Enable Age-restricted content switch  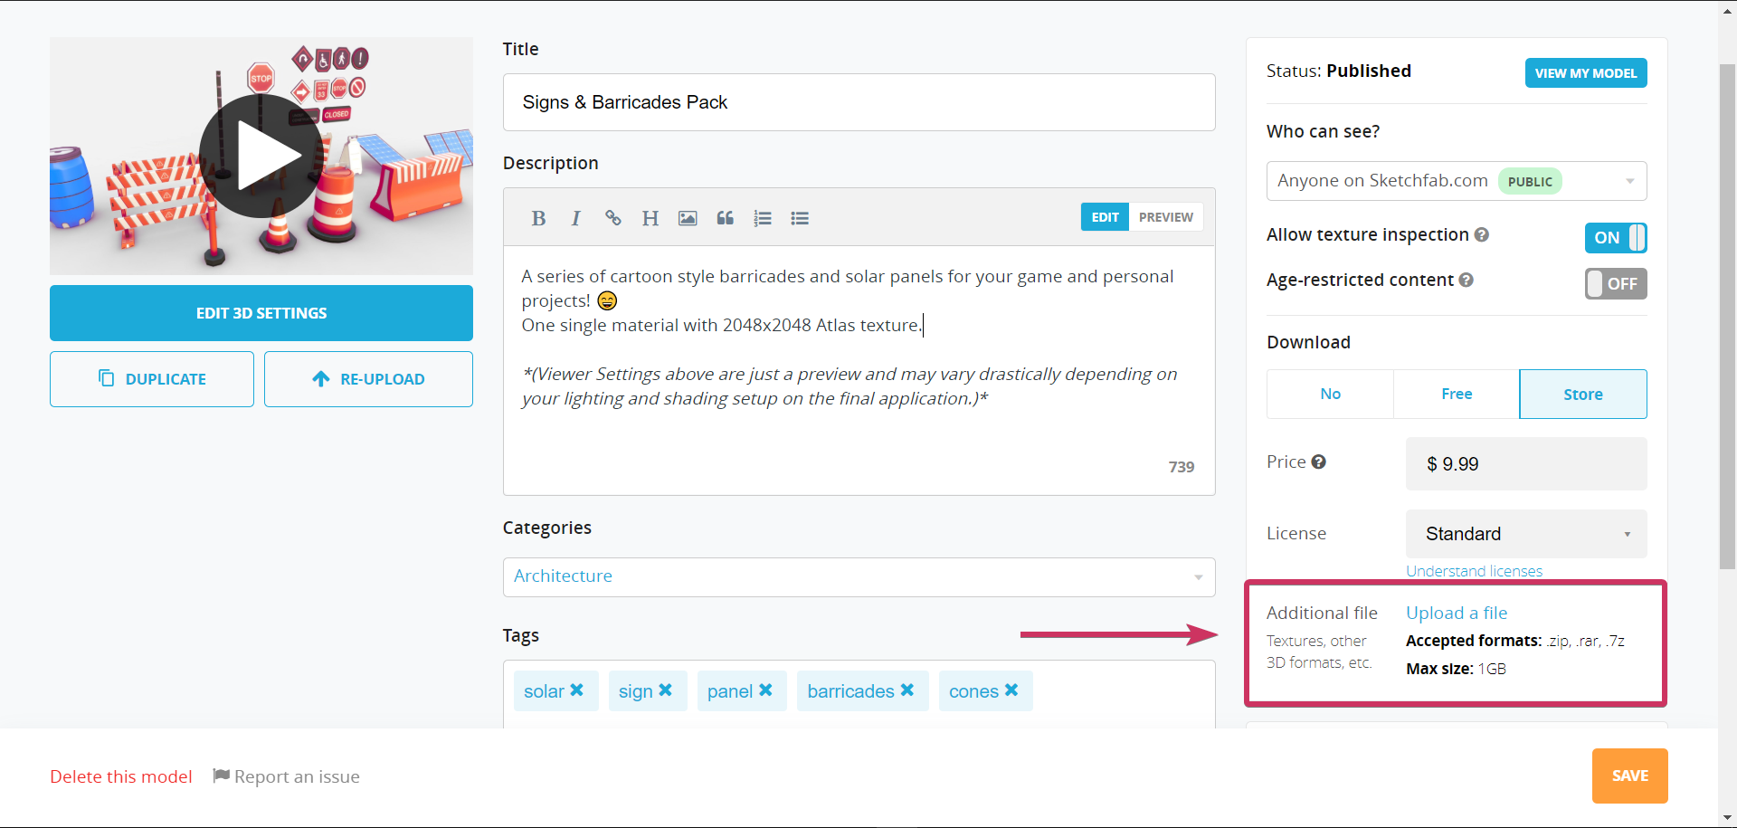1615,283
